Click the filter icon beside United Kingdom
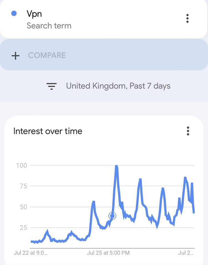Screen dimensions: 208x265 [52, 86]
